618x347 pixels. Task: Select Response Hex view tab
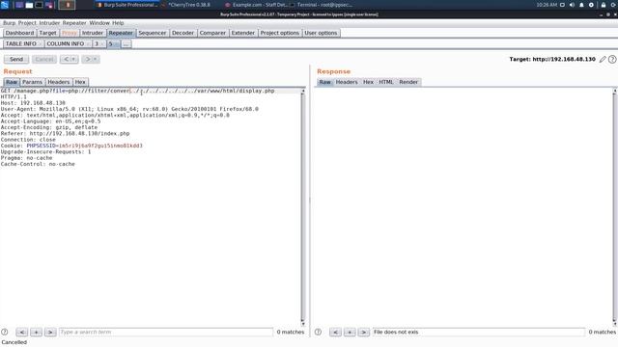(x=368, y=82)
